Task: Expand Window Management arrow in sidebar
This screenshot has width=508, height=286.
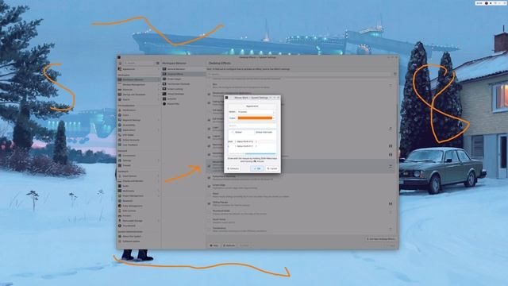Action: (159, 85)
